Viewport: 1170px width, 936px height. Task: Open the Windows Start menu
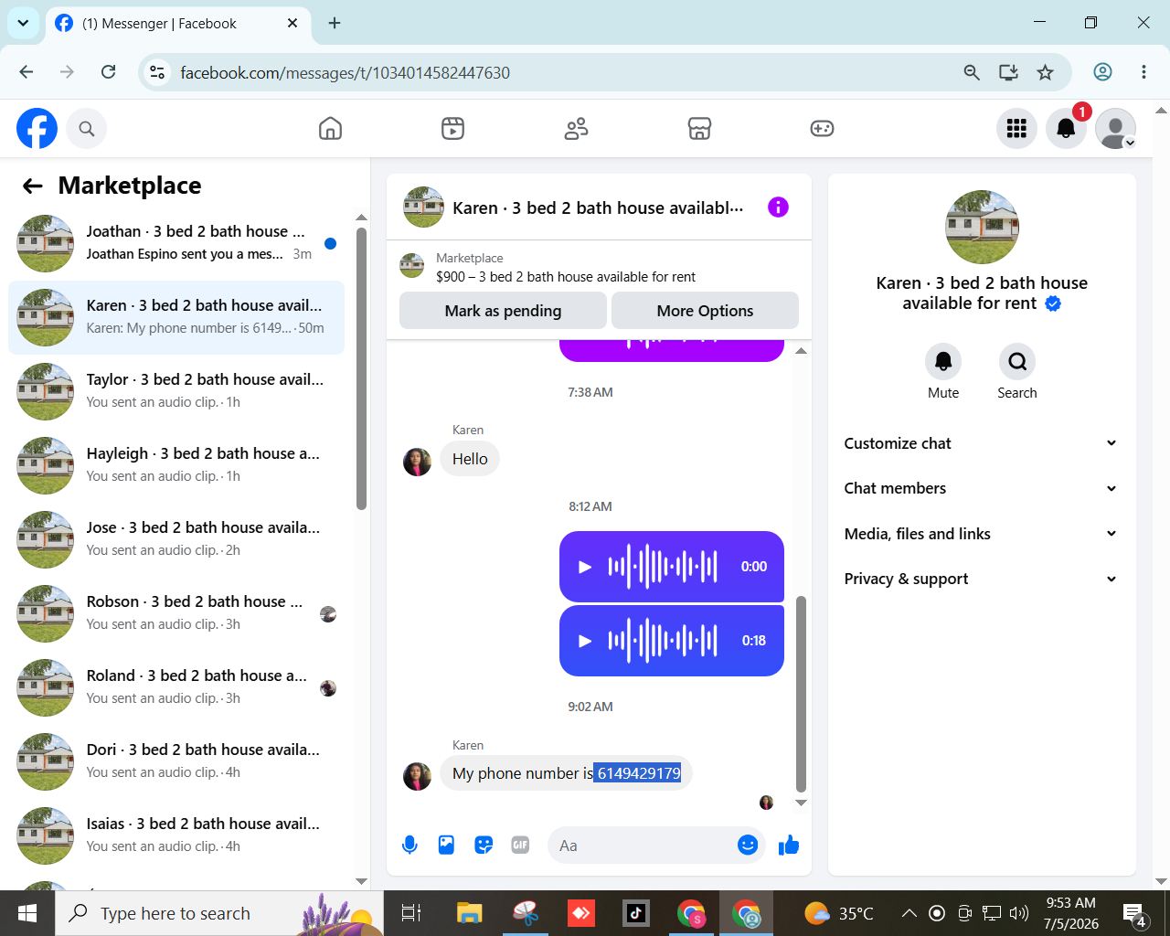pyautogui.click(x=27, y=913)
